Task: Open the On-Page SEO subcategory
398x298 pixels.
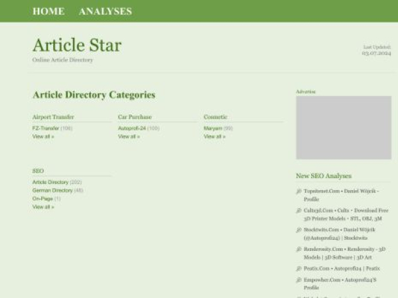Action: coord(42,199)
